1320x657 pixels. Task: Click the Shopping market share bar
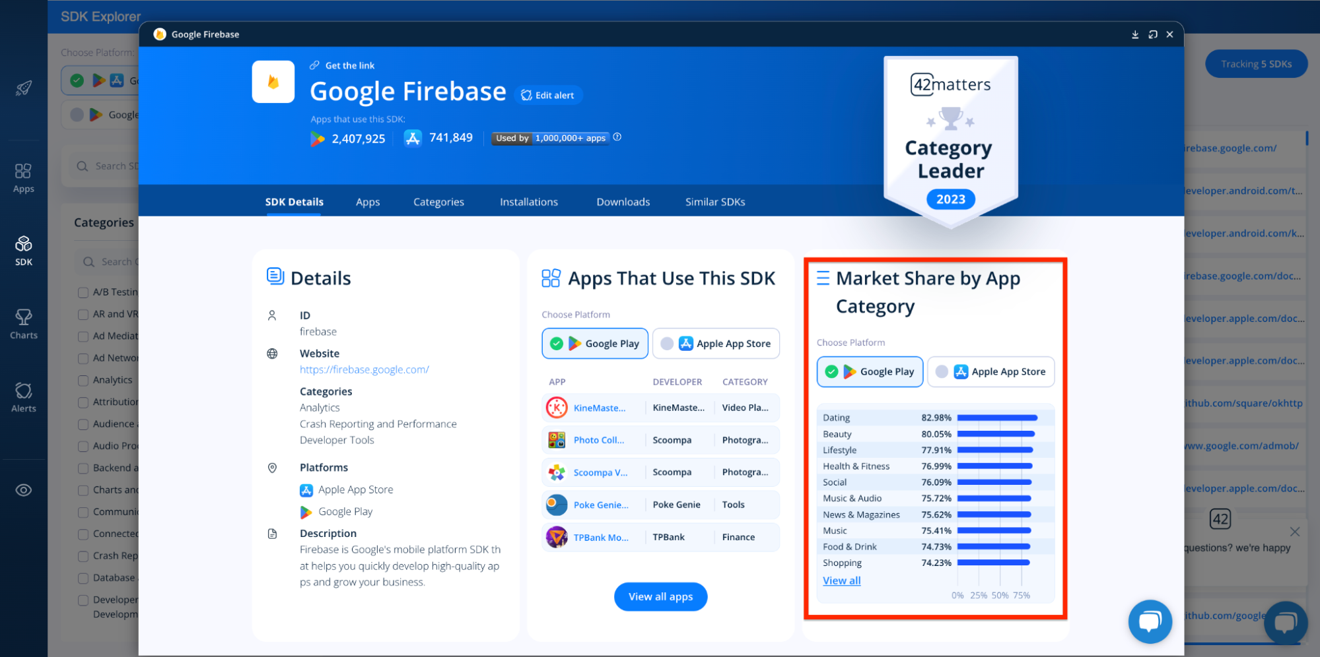tap(994, 563)
